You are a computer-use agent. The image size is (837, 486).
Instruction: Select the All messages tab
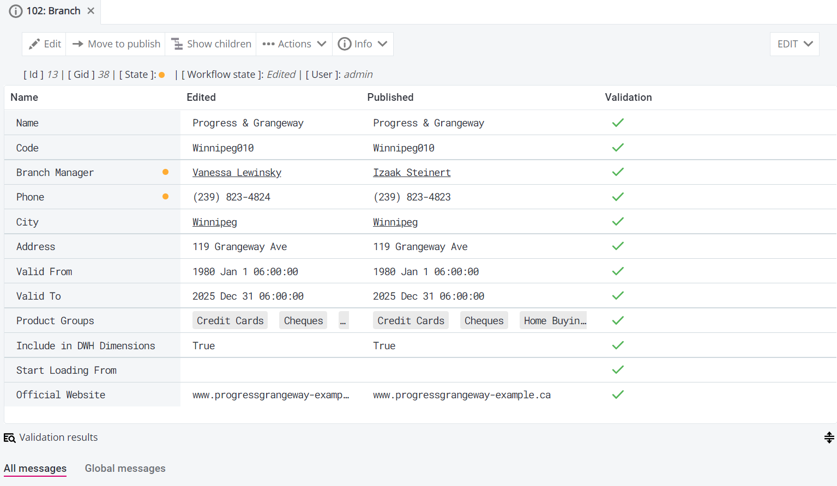click(x=35, y=469)
